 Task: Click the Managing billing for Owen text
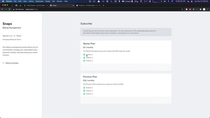pyautogui.click(x=12, y=40)
